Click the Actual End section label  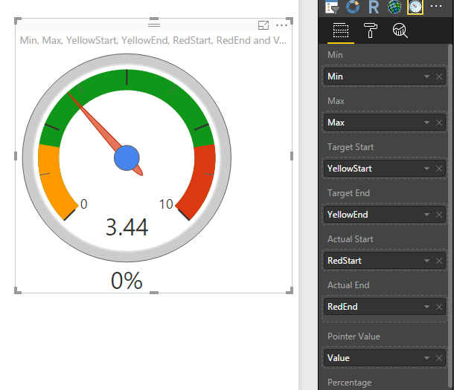tap(348, 285)
